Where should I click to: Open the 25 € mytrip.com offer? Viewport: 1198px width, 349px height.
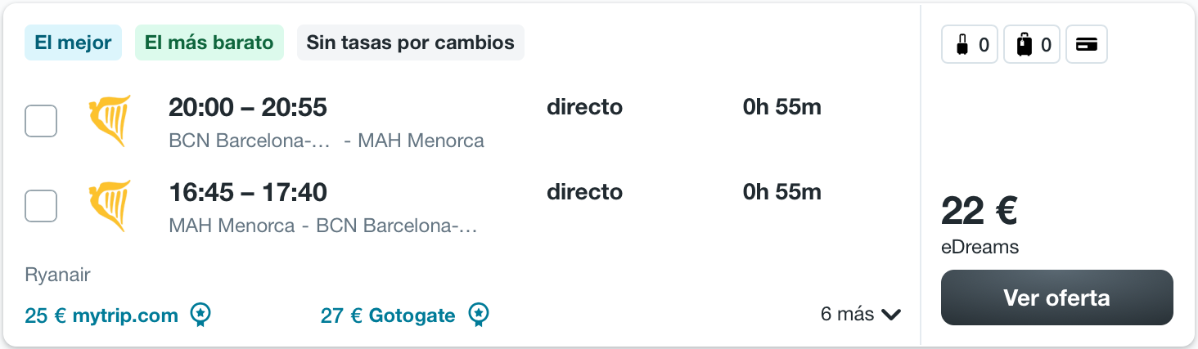101,315
